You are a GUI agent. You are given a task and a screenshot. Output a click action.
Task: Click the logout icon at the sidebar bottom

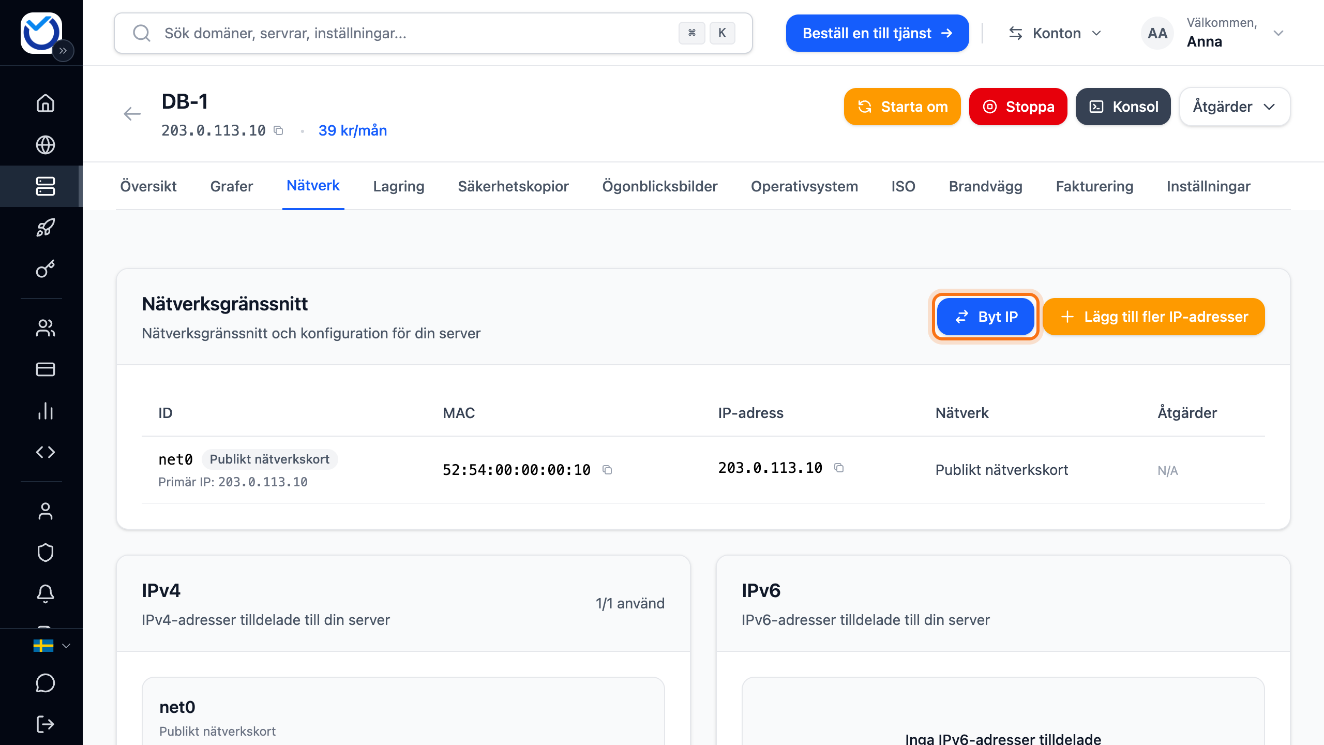(46, 724)
